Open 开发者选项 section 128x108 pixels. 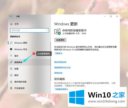click(x=29, y=88)
